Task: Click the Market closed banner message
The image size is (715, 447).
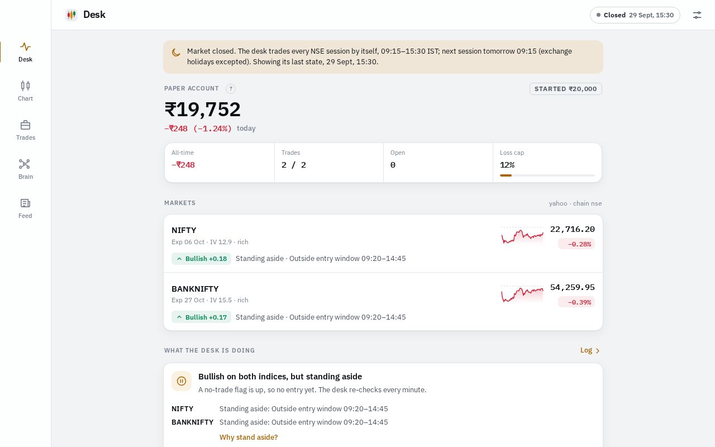Action: 379,56
